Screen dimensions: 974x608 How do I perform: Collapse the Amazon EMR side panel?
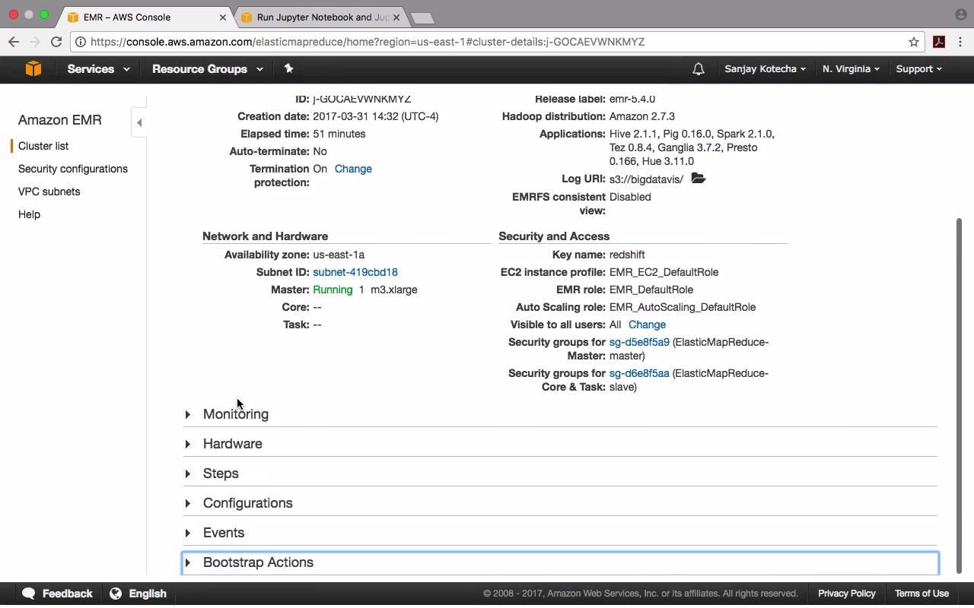point(139,122)
